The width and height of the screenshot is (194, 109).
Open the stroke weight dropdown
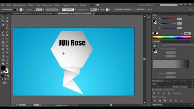point(43,9)
